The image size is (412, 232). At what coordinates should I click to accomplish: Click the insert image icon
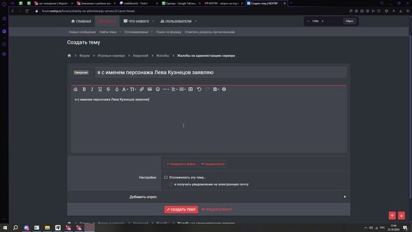point(149,90)
